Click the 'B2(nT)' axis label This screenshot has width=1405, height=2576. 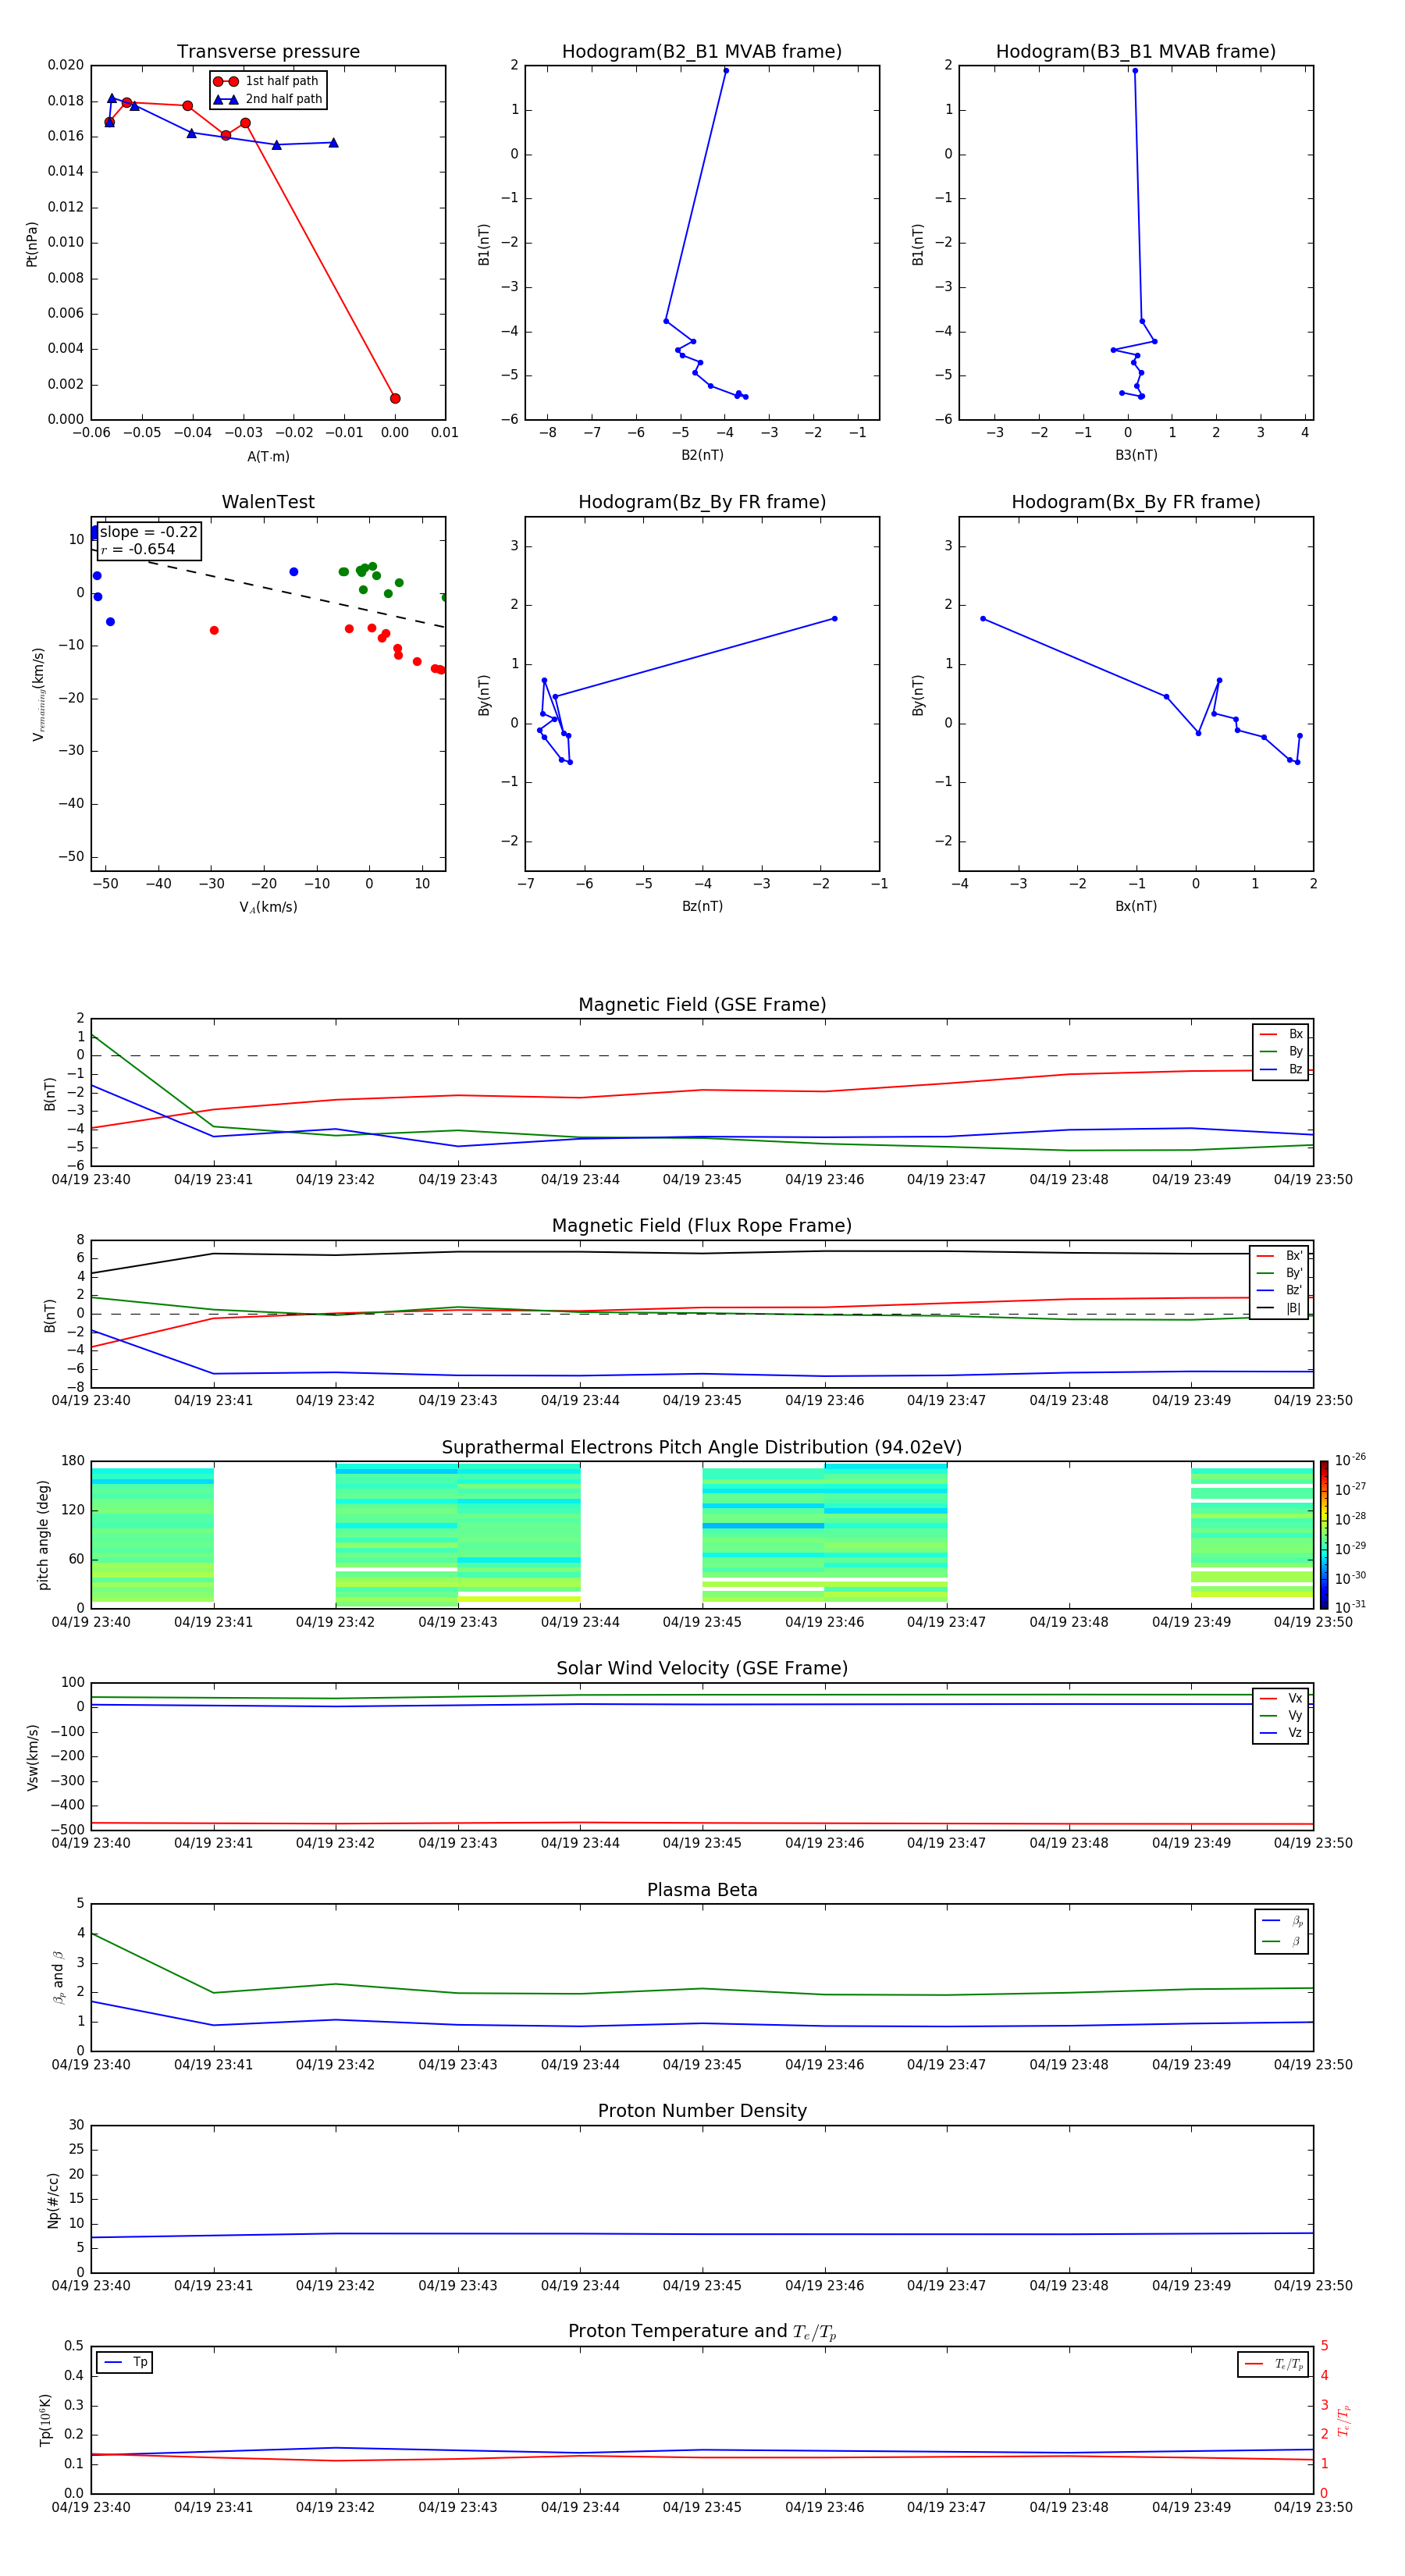click(702, 455)
